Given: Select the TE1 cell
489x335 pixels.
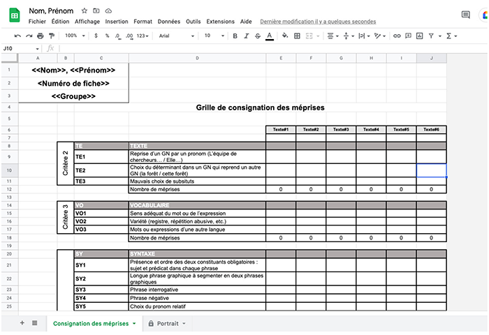Looking at the screenshot, I should click(101, 157).
